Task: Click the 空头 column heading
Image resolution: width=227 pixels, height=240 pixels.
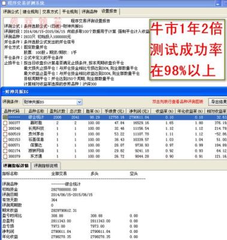Action: [x=134, y=173]
